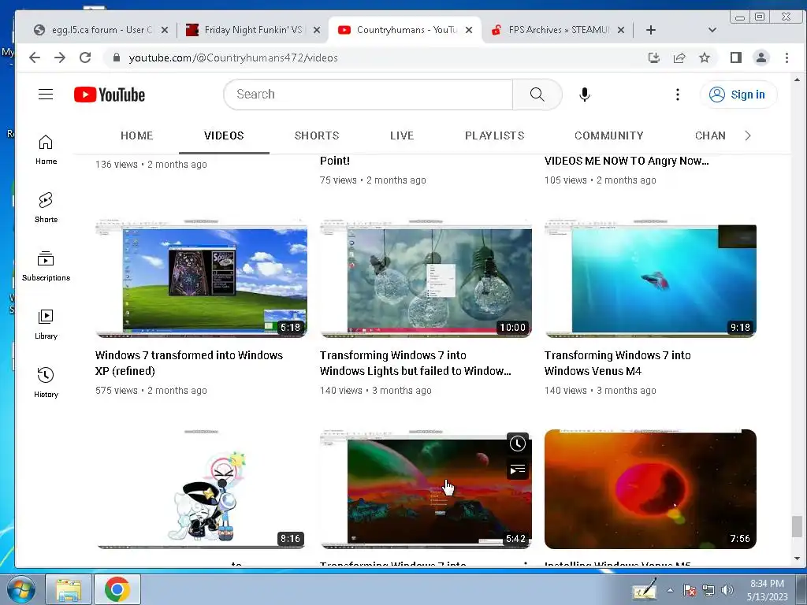Open Windows Start menu

tap(20, 589)
